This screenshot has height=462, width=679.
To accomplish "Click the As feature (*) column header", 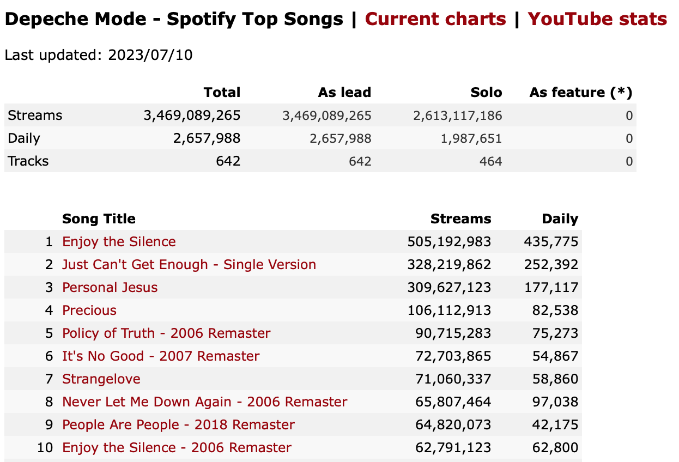I will pyautogui.click(x=581, y=93).
